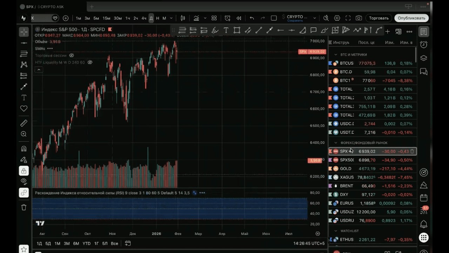
Task: Select the 15м timeframe
Action: pos(106,18)
